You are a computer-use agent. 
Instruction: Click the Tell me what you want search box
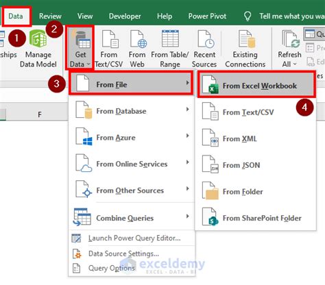[x=292, y=16]
